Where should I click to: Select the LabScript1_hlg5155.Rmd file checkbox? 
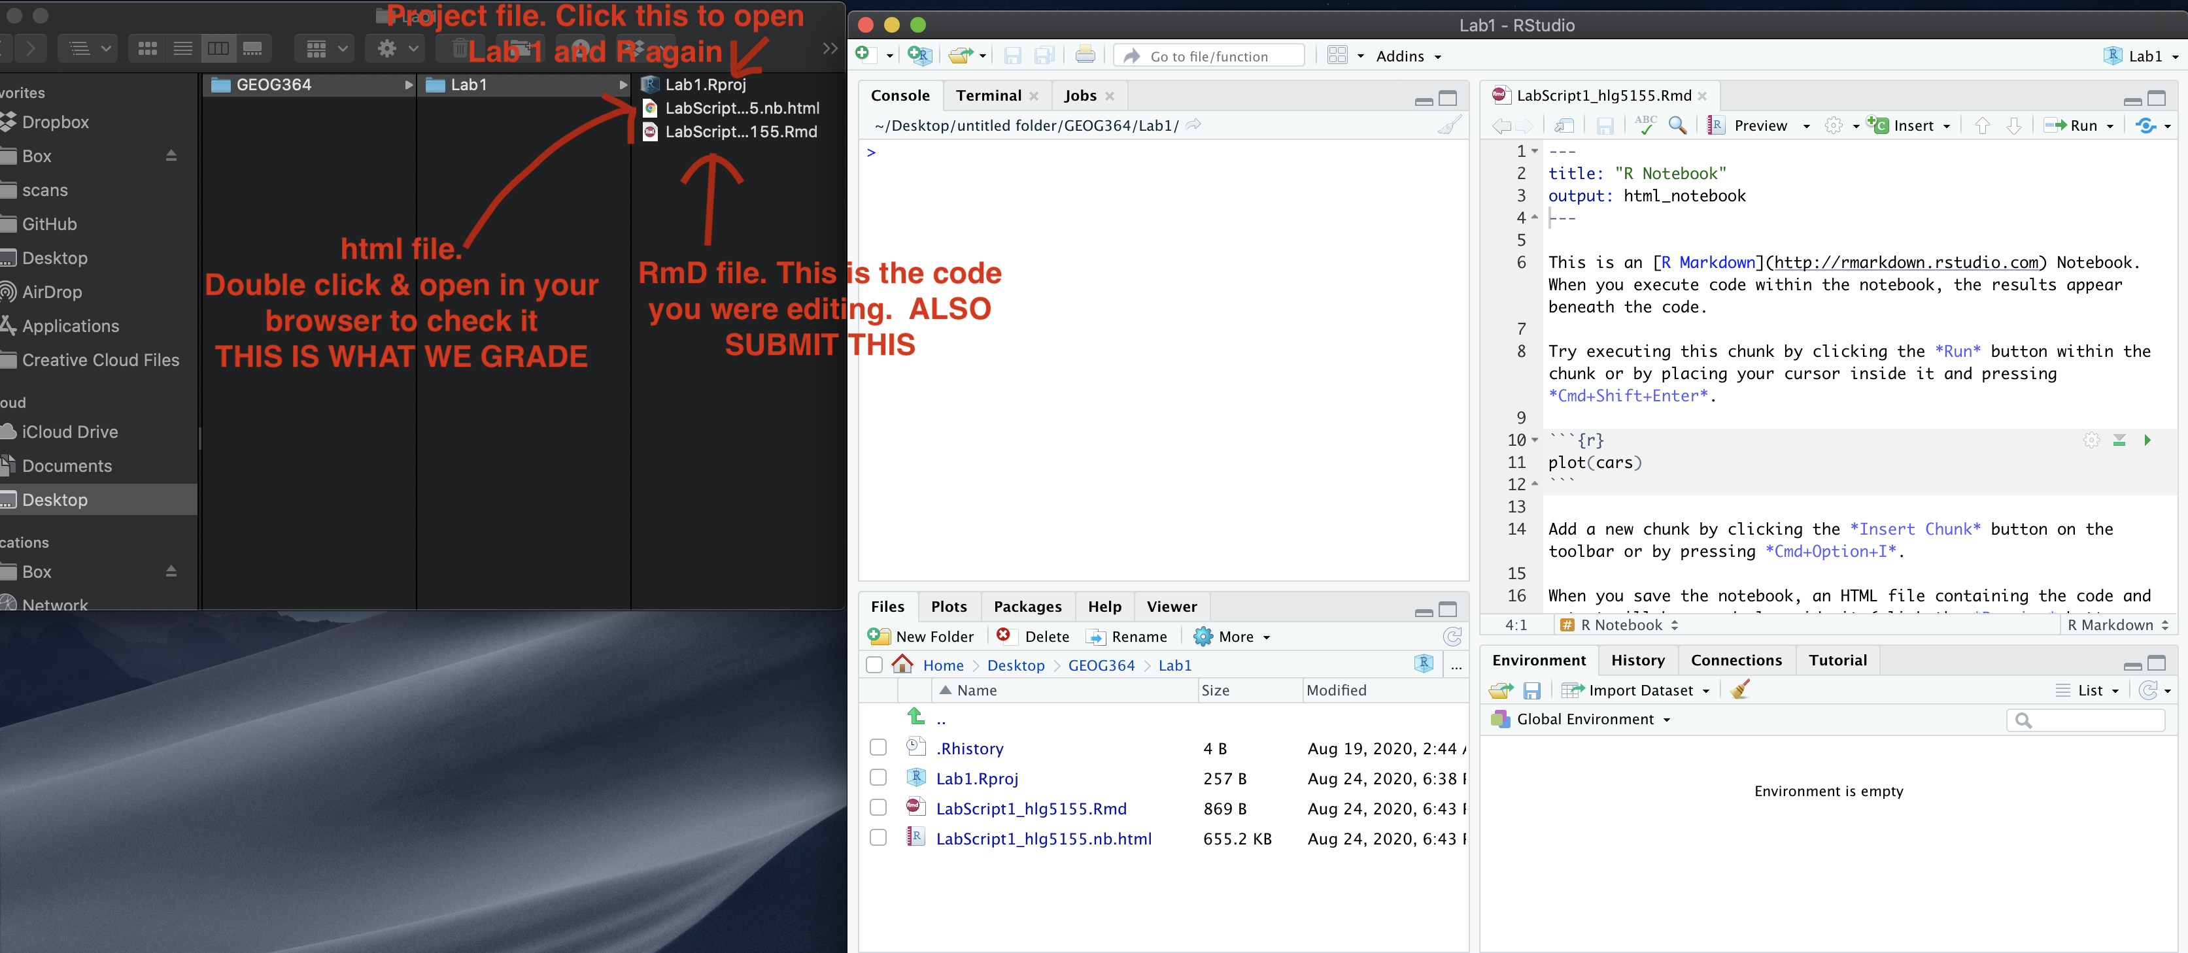[x=878, y=808]
